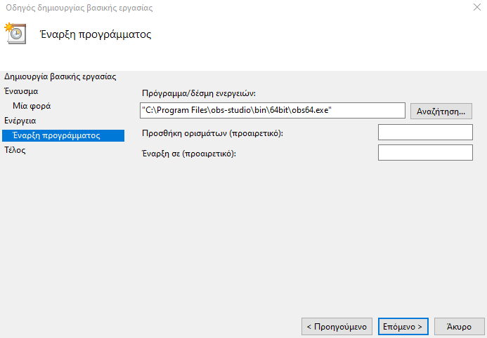The image size is (487, 338).
Task: Click the Οδηγός δημιουργίας βασικής εργασίας title bar
Action: tap(79, 8)
